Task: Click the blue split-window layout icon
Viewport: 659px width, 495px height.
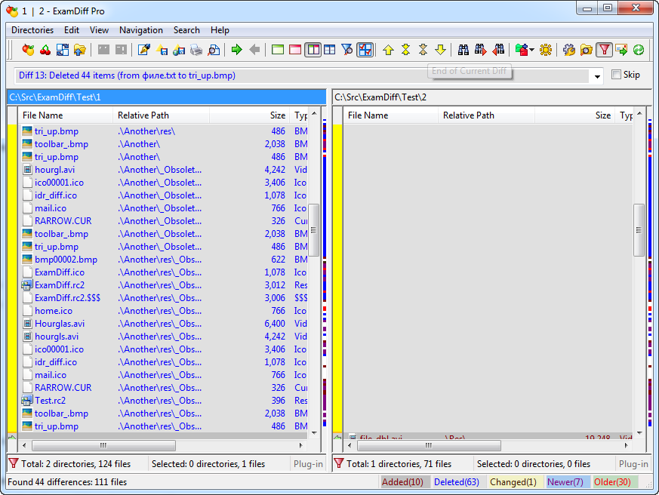Action: coord(330,50)
